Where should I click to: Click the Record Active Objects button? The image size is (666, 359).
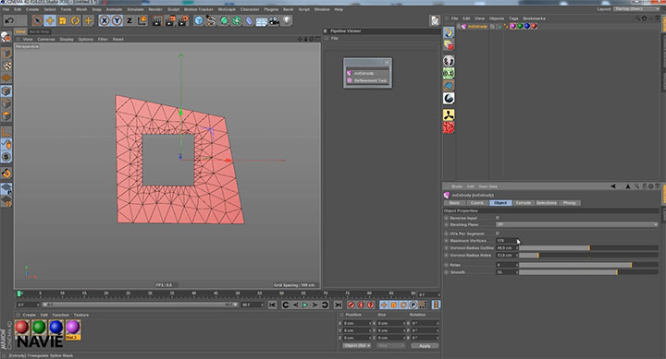pos(351,305)
